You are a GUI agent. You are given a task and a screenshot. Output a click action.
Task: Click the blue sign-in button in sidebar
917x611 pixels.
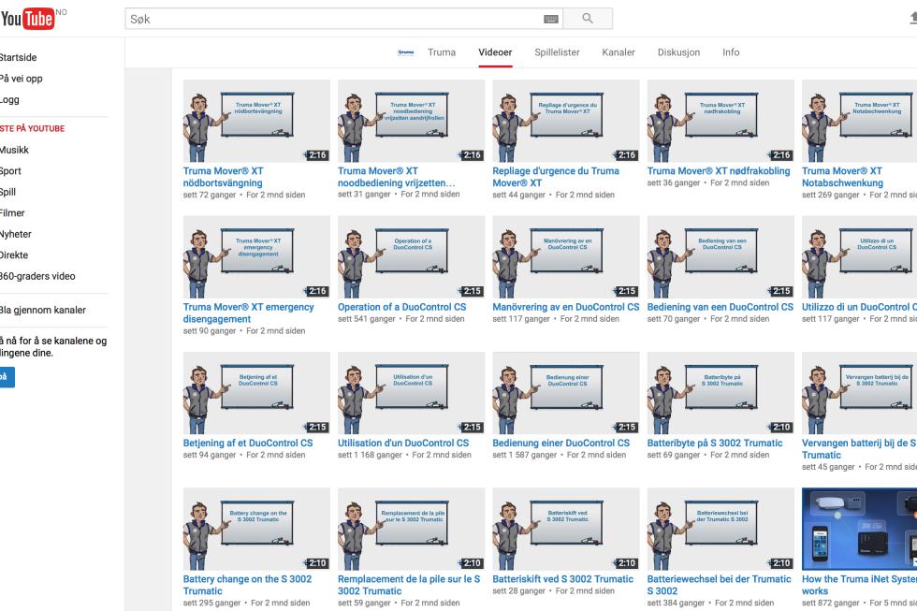point(7,376)
